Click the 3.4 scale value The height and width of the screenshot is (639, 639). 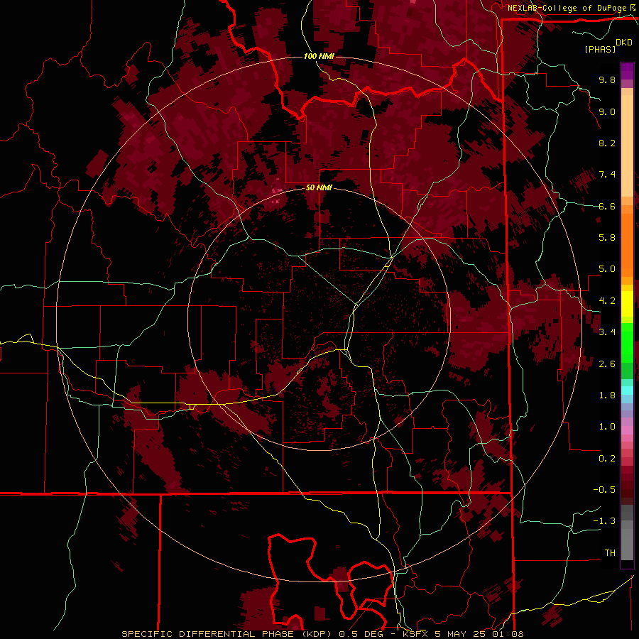pos(607,332)
